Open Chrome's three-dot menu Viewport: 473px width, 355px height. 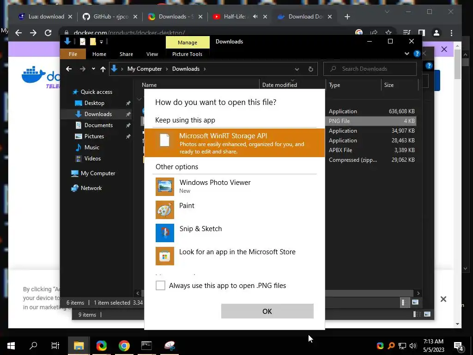(451, 33)
